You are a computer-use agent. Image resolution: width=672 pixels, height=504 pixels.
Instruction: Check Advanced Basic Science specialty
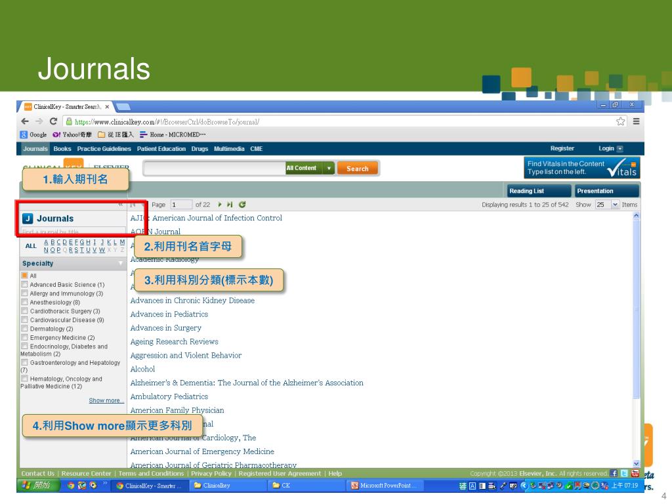click(24, 285)
